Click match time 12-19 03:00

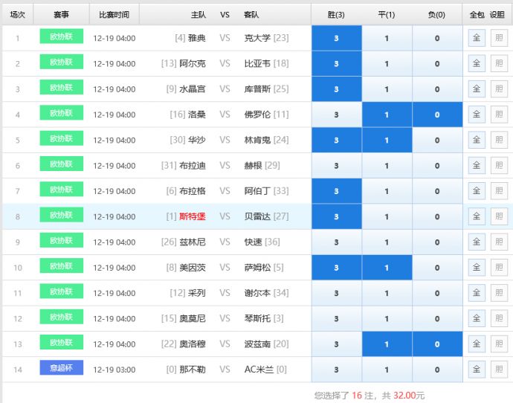114,370
